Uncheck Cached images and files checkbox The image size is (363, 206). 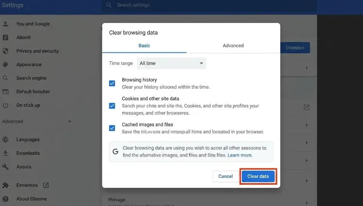(112, 128)
